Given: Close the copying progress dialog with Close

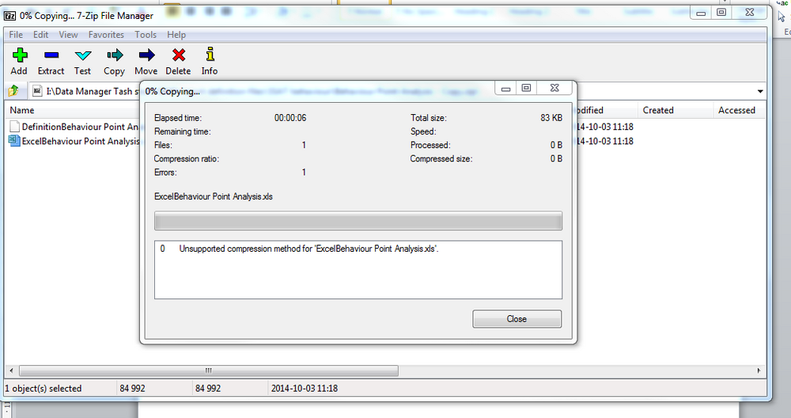Looking at the screenshot, I should 517,319.
